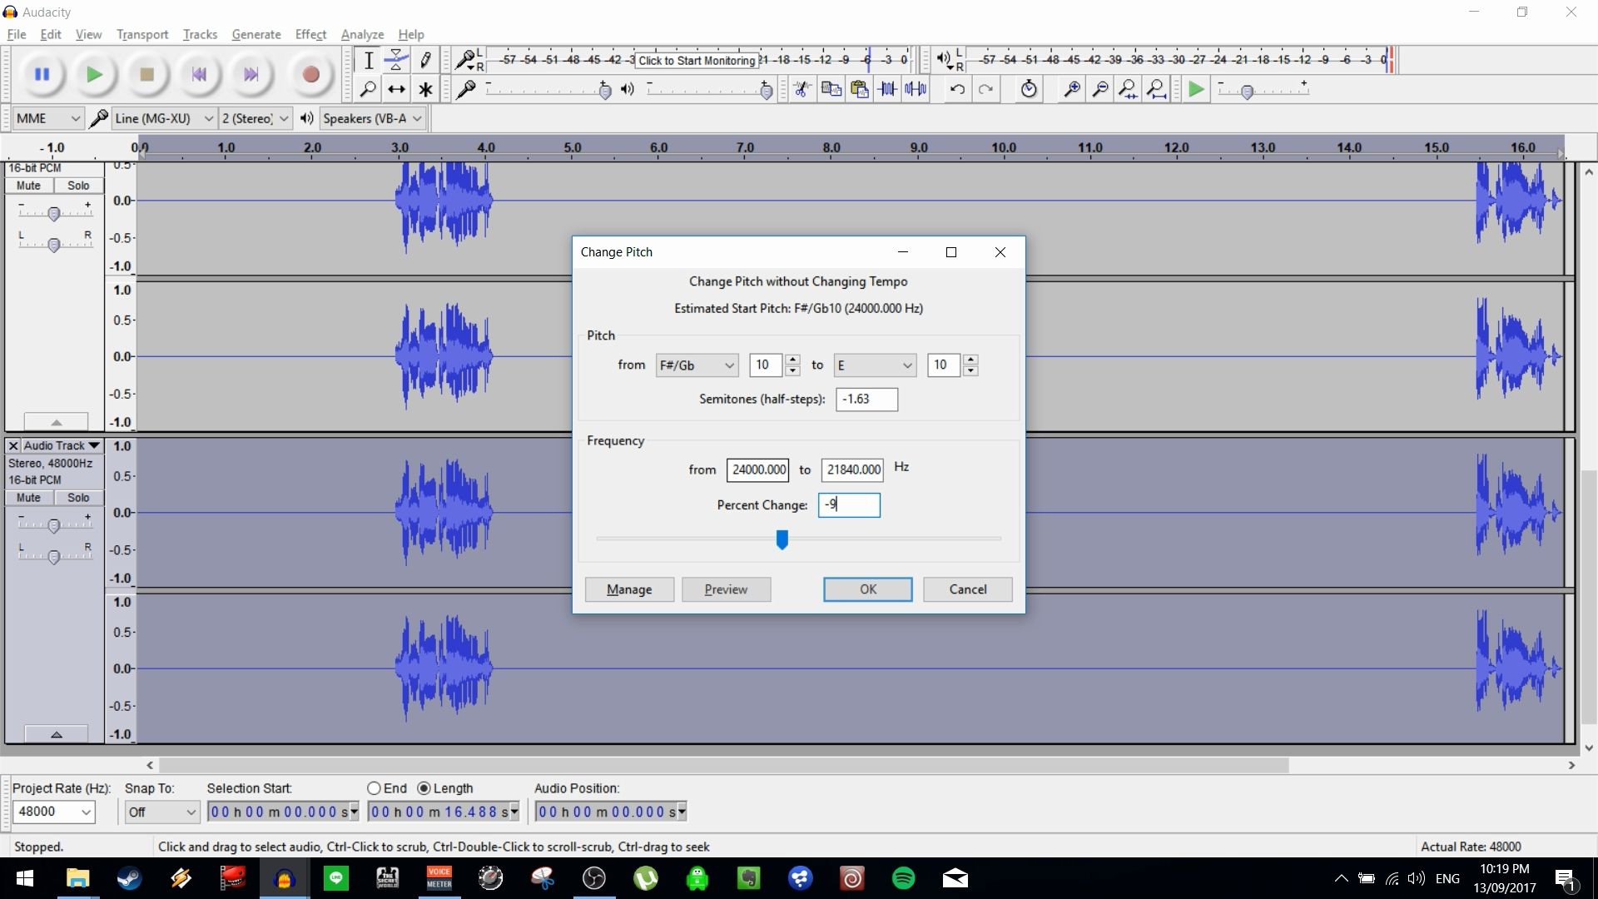Select the Envelope tool
The width and height of the screenshot is (1598, 899).
click(x=396, y=59)
